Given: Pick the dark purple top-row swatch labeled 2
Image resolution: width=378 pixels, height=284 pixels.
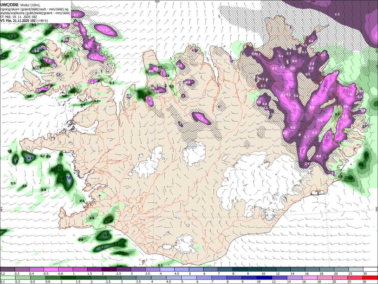Looking at the screenshot, I should point(109,270).
